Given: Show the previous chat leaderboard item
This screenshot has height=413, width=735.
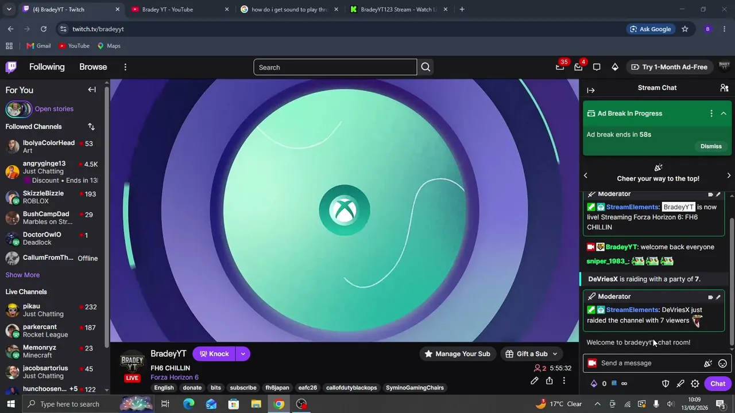Looking at the screenshot, I should (x=586, y=176).
